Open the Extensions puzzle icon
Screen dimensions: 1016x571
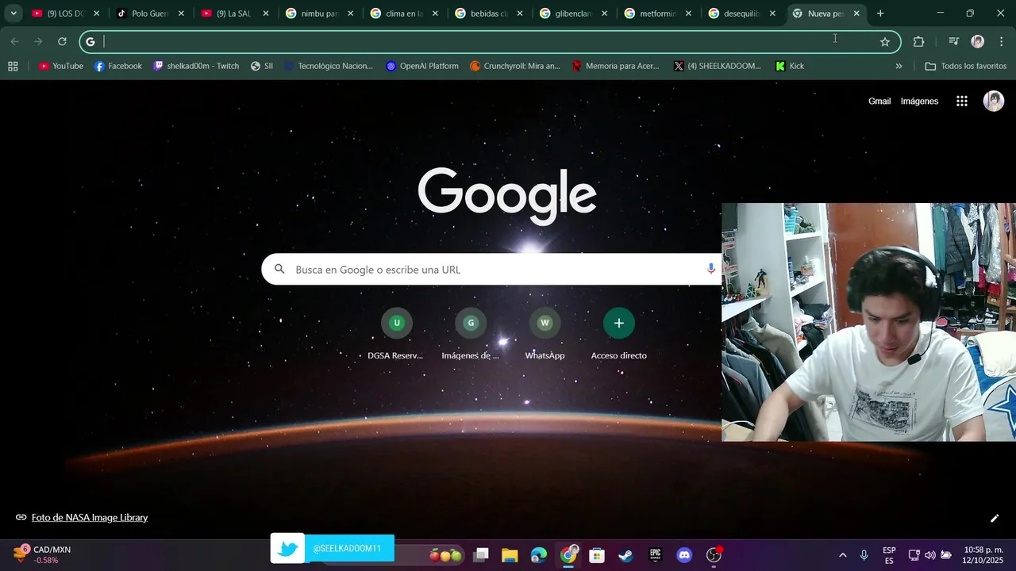(x=919, y=42)
